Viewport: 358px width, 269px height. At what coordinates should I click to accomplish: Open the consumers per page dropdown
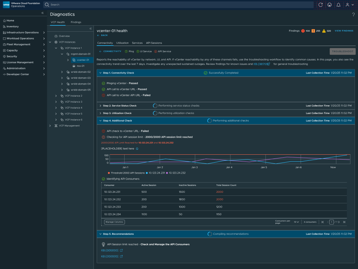296,222
